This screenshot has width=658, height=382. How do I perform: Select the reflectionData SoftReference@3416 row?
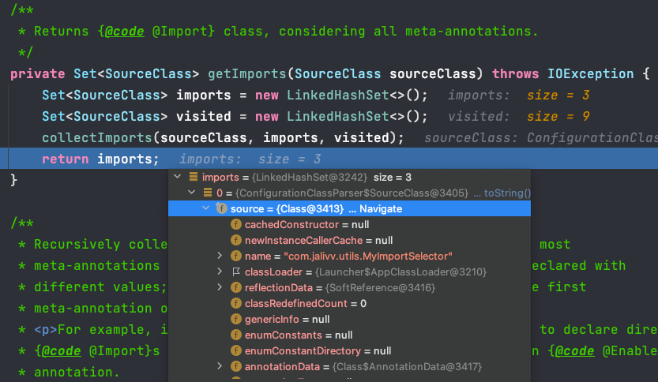point(350,287)
